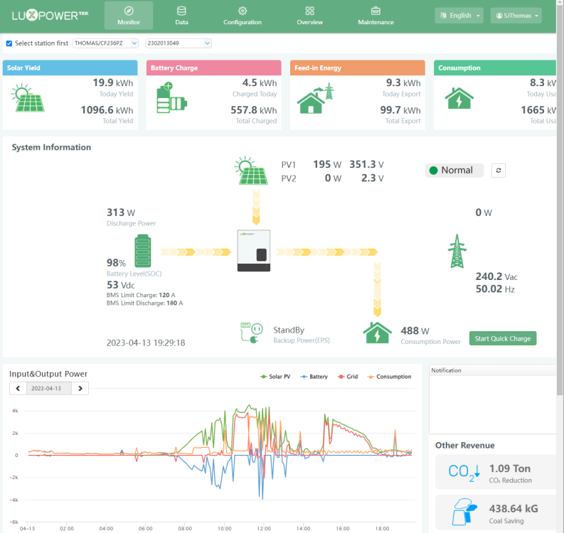The height and width of the screenshot is (533, 564).
Task: Go to previous day in chart
Action: click(x=18, y=389)
